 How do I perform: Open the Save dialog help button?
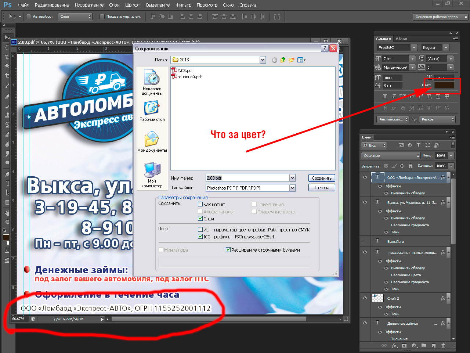325,48
